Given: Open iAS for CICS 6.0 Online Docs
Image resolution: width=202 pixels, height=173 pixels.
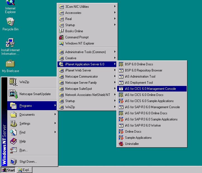Looking at the screenshot, I should 152,95.
